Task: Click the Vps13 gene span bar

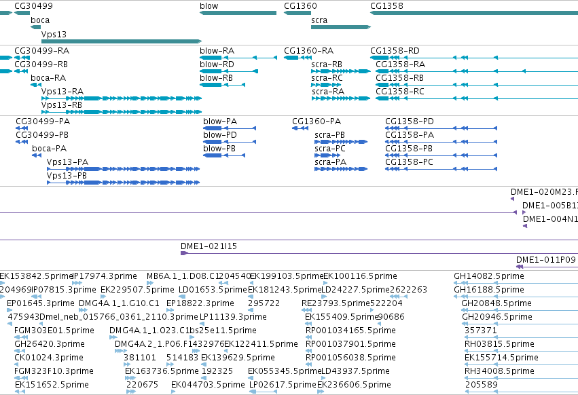Action: (x=122, y=41)
